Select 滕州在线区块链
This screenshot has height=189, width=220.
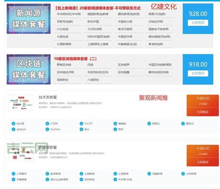point(159,73)
